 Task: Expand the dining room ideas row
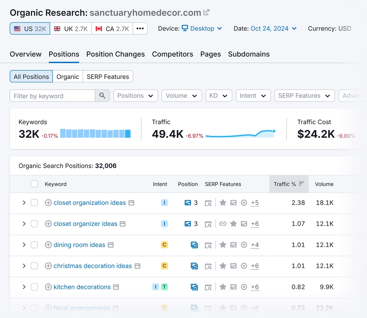pyautogui.click(x=24, y=245)
